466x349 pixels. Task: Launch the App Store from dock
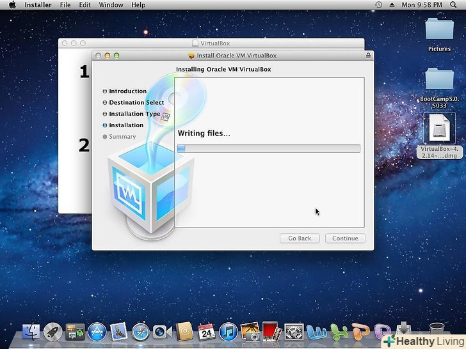pos(97,331)
